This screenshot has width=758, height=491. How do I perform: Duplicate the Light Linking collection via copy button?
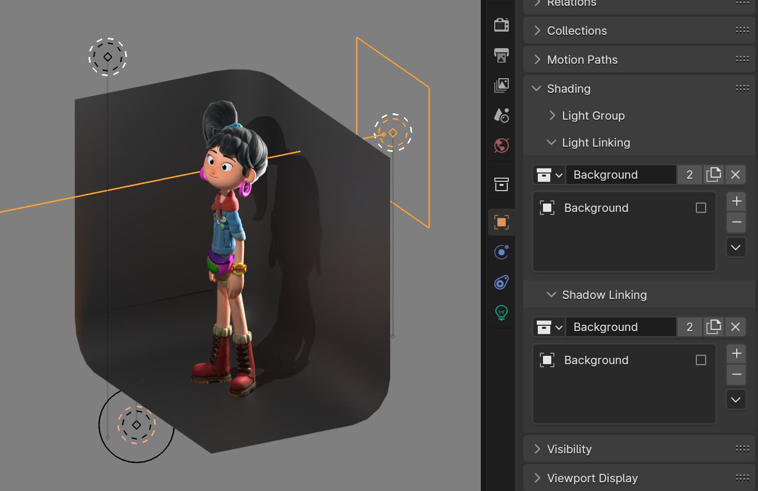pos(713,175)
